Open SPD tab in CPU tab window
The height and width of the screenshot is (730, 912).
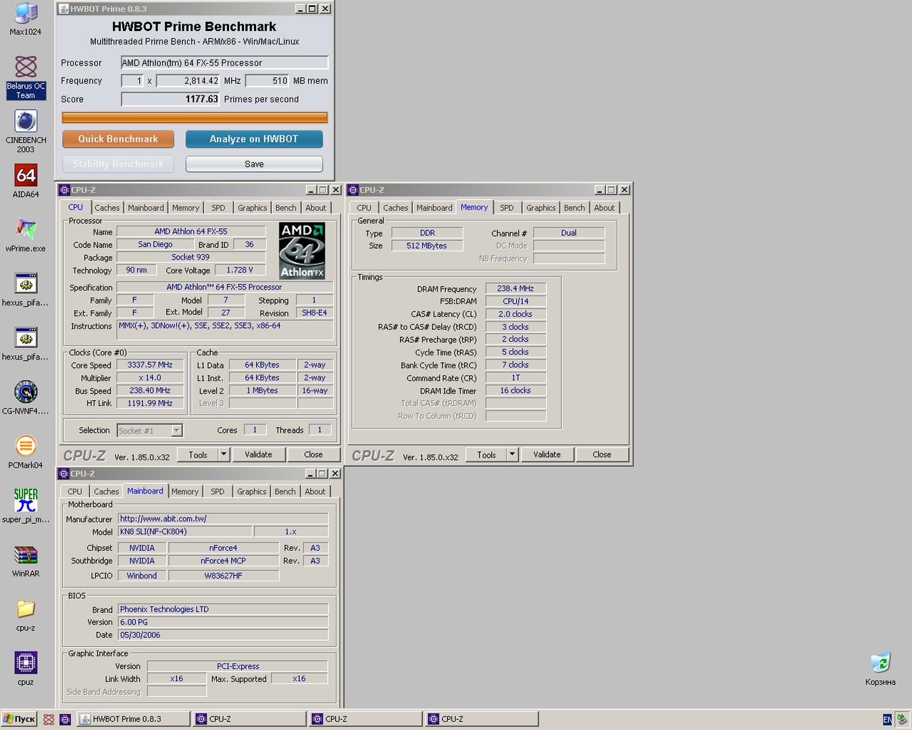218,208
